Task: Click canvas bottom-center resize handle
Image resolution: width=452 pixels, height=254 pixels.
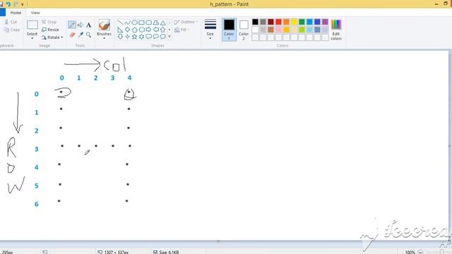Action: pos(218,241)
